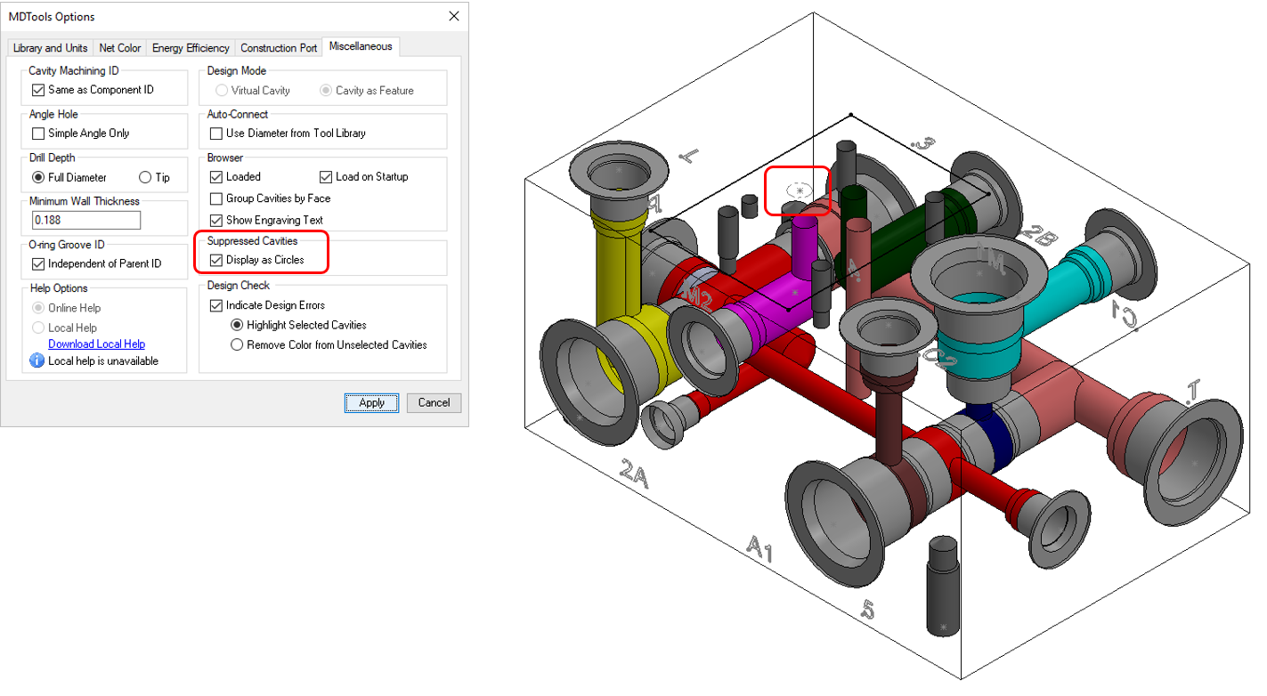This screenshot has height=696, width=1267.
Task: Enable Group Cavities by Face
Action: [x=216, y=198]
